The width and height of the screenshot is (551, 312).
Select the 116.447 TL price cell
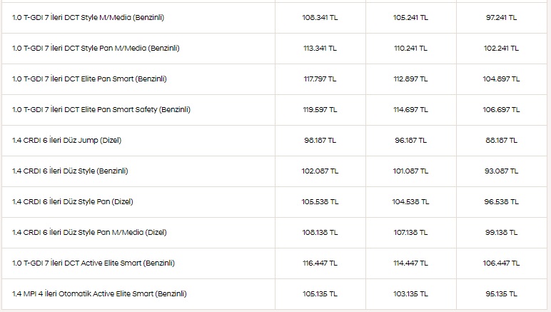(320, 263)
